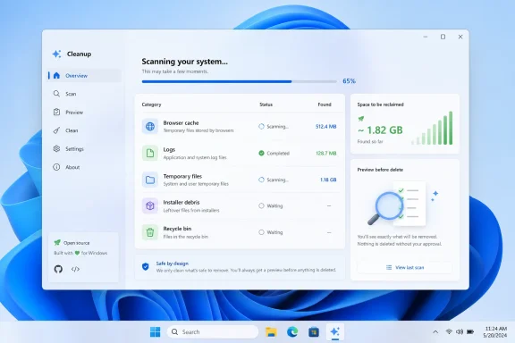Open the GitHub repository icon
The height and width of the screenshot is (343, 515).
coord(58,269)
